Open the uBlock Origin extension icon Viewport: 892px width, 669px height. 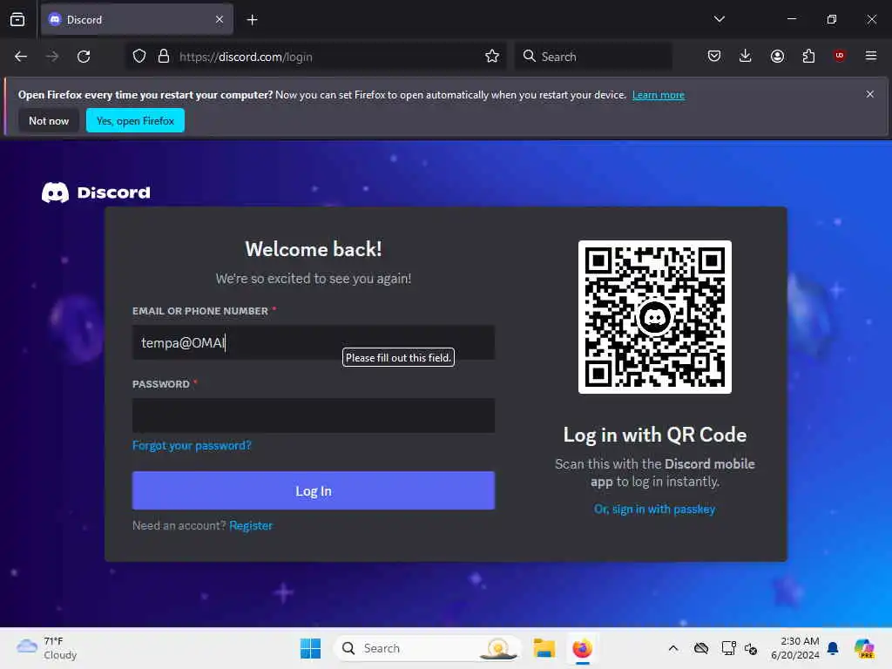coord(840,56)
